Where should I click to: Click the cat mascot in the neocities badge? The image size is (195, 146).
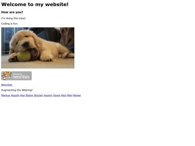pos(6,76)
